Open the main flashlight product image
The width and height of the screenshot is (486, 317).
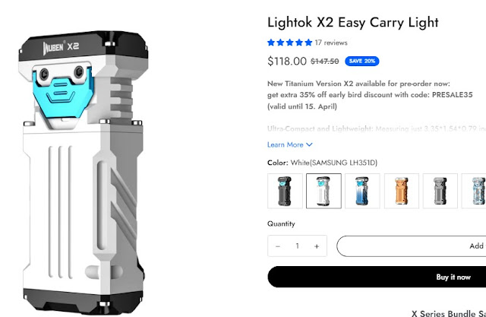[x=83, y=173]
